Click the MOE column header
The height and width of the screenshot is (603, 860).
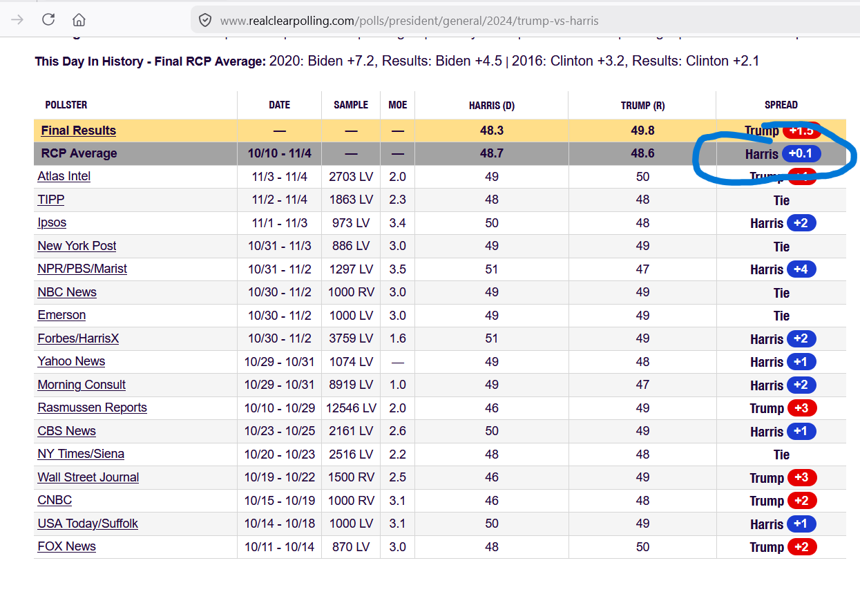398,105
